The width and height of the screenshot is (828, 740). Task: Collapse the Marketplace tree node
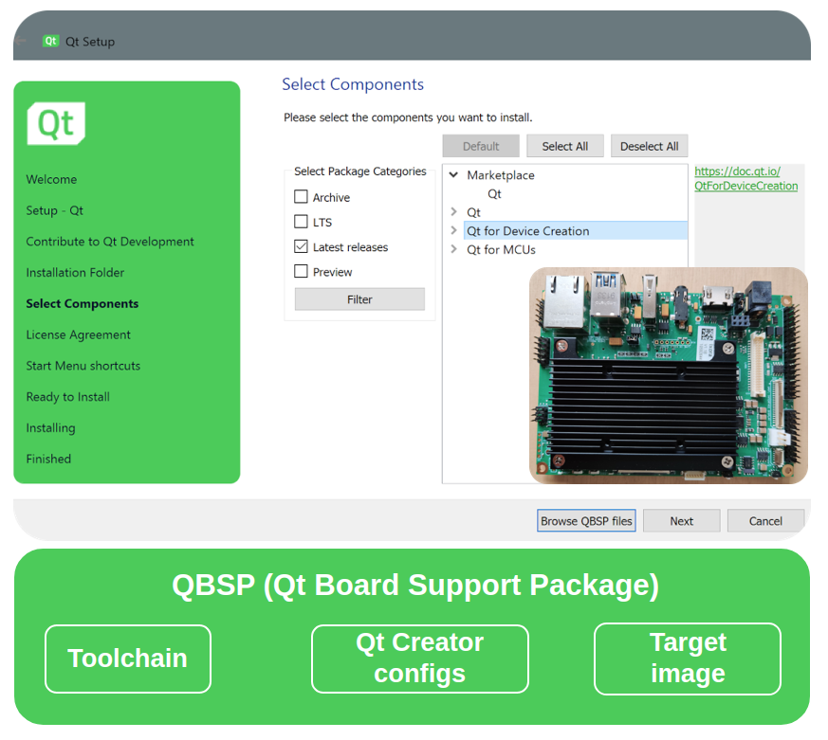[x=454, y=175]
